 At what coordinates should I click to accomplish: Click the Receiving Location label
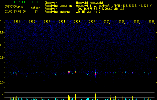[58, 6]
